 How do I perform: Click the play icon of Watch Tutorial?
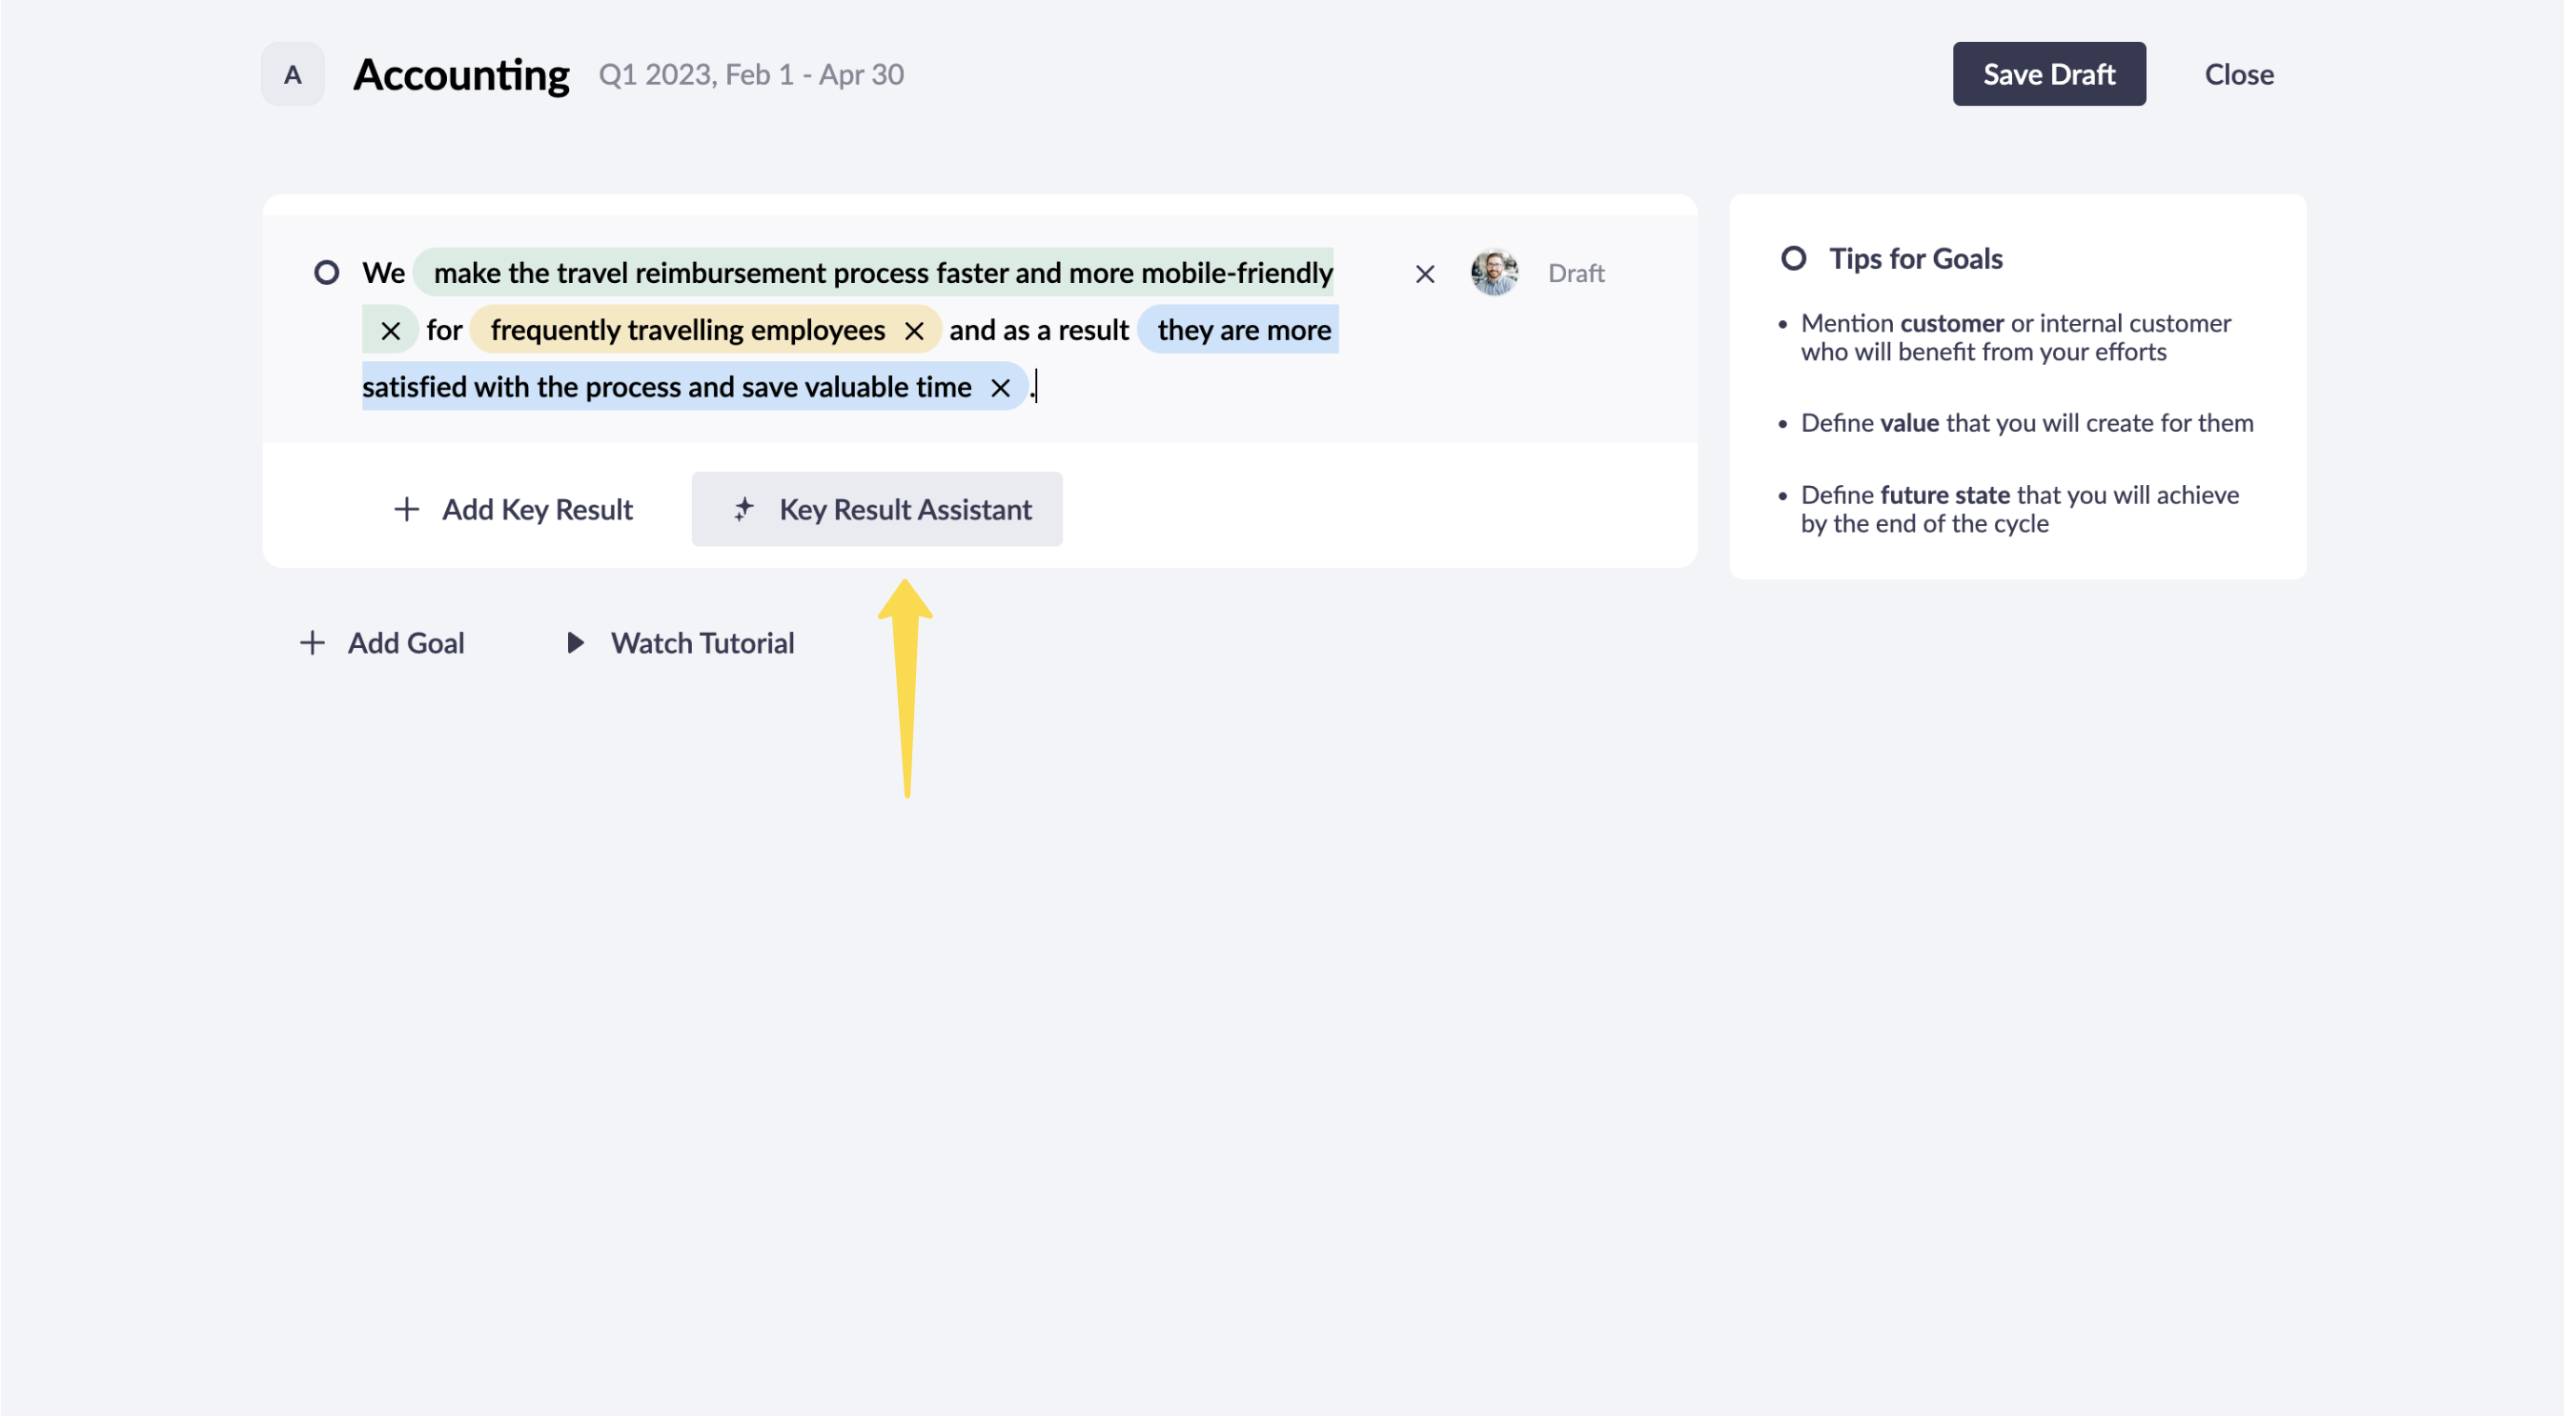point(576,643)
